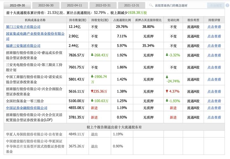Click the magnifier search icon
Screen dimensions: 230x159
coord(151,5)
